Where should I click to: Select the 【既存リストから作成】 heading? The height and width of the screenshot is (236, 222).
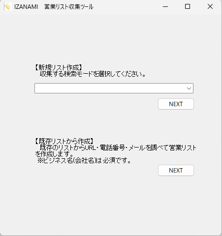(x=64, y=141)
